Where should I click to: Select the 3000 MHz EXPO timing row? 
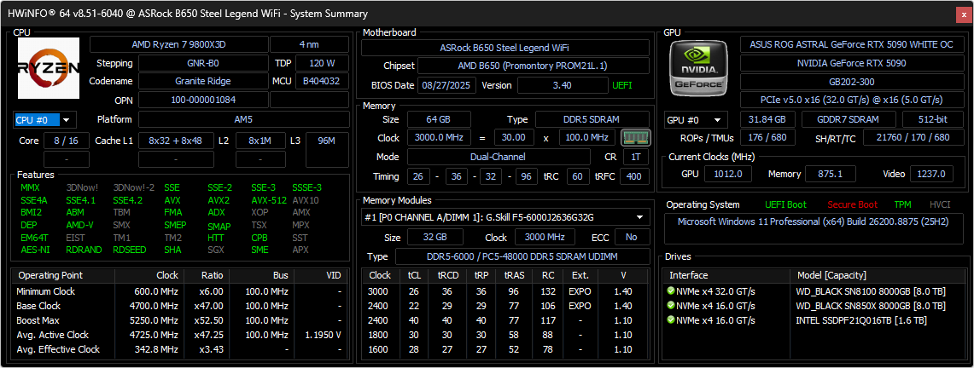505,291
